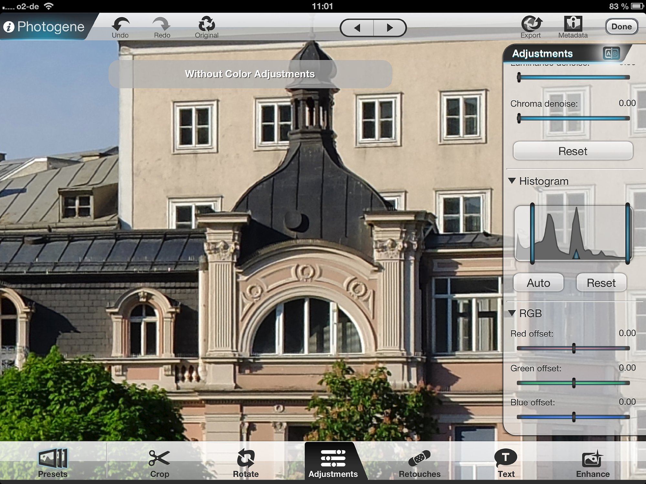646x484 pixels.
Task: Click the Red offset slider handle
Action: click(574, 348)
